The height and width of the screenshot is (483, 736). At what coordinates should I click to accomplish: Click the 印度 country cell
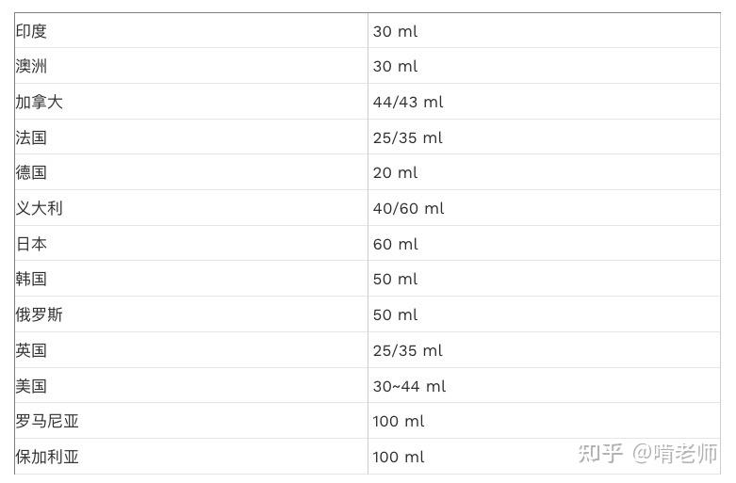[x=31, y=31]
